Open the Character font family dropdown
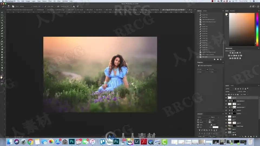The height and width of the screenshot is (146, 260). click(x=203, y=117)
